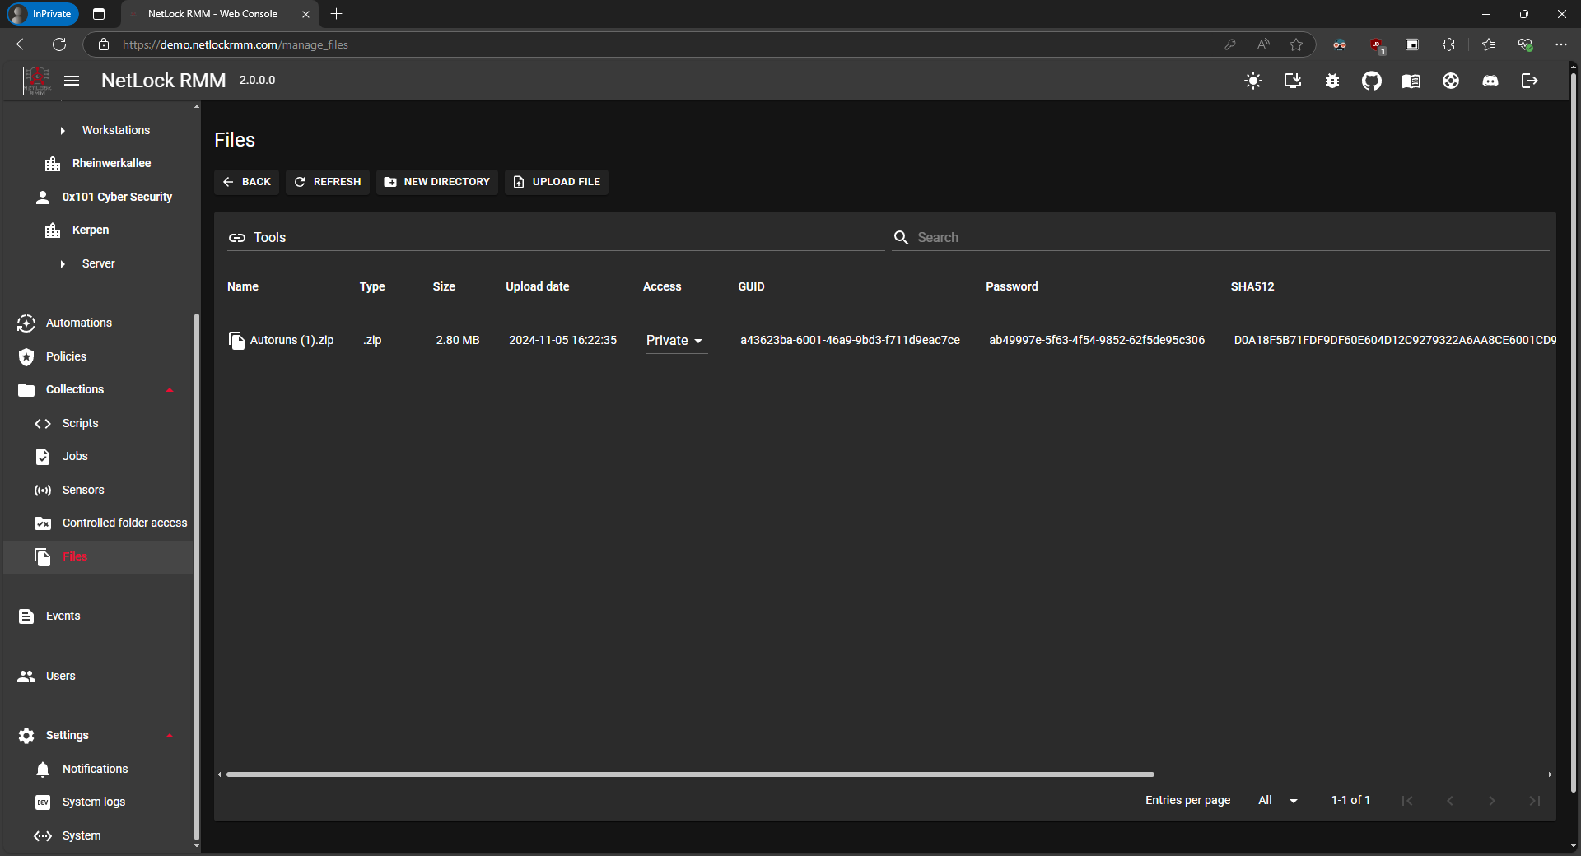This screenshot has height=856, width=1581.
Task: Join the Discord community via its icon
Action: click(x=1490, y=81)
